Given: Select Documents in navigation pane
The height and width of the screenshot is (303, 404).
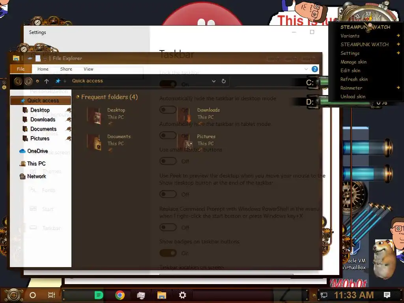Looking at the screenshot, I should [43, 129].
